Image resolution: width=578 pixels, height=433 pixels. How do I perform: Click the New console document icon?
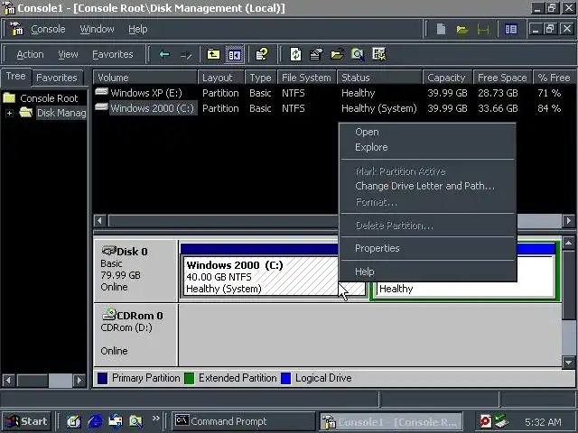coord(441,29)
